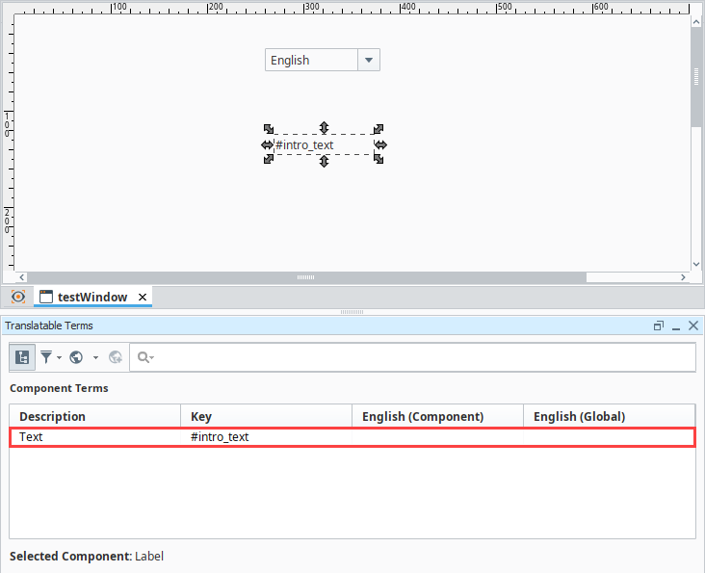The image size is (705, 573).
Task: Click the greyed globe import icon
Action: 116,357
